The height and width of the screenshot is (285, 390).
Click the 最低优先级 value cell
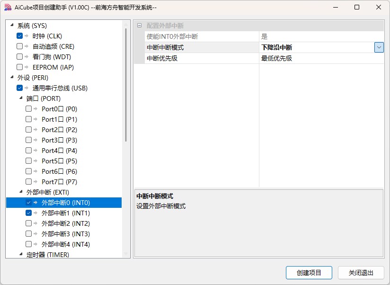(x=321, y=58)
